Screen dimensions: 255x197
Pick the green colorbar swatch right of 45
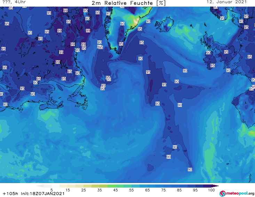click(119, 186)
